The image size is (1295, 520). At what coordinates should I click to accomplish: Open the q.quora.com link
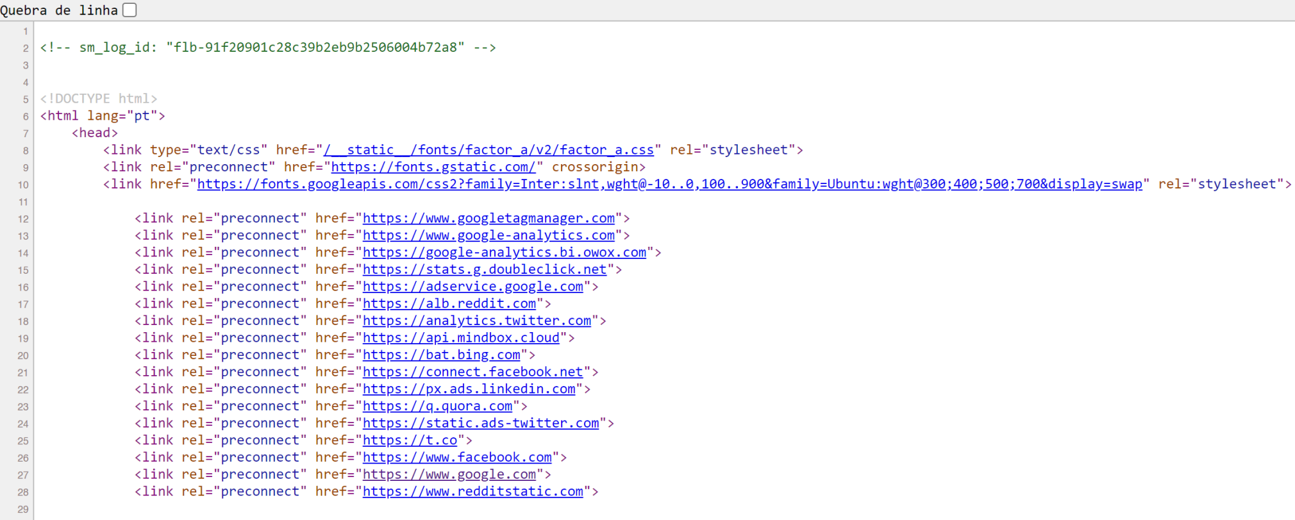tap(438, 407)
